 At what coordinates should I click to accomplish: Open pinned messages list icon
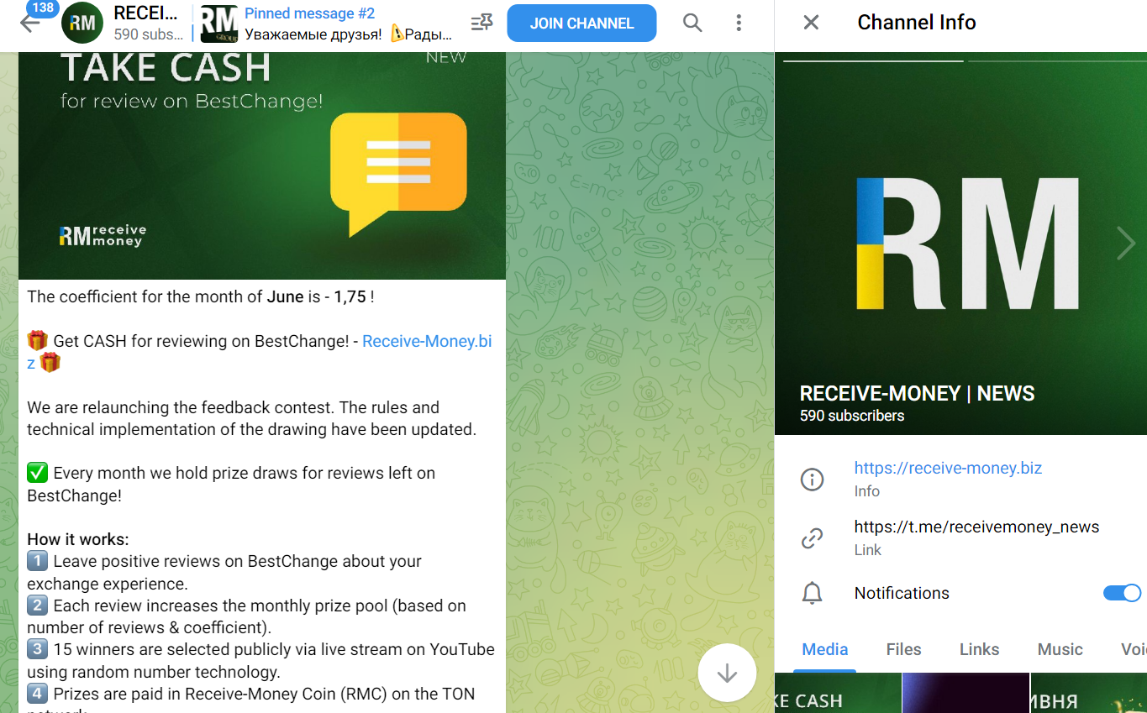tap(481, 23)
